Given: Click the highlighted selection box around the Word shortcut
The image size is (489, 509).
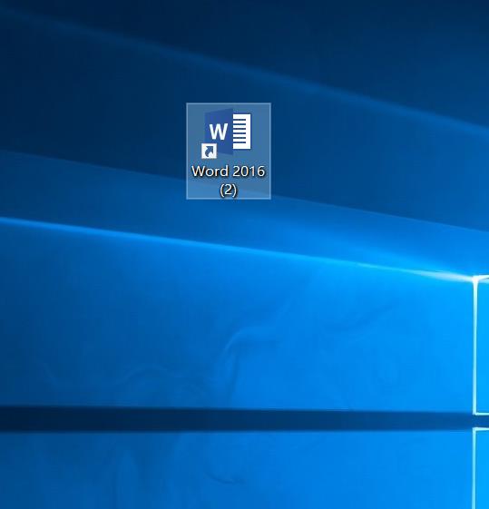Looking at the screenshot, I should coord(229,151).
